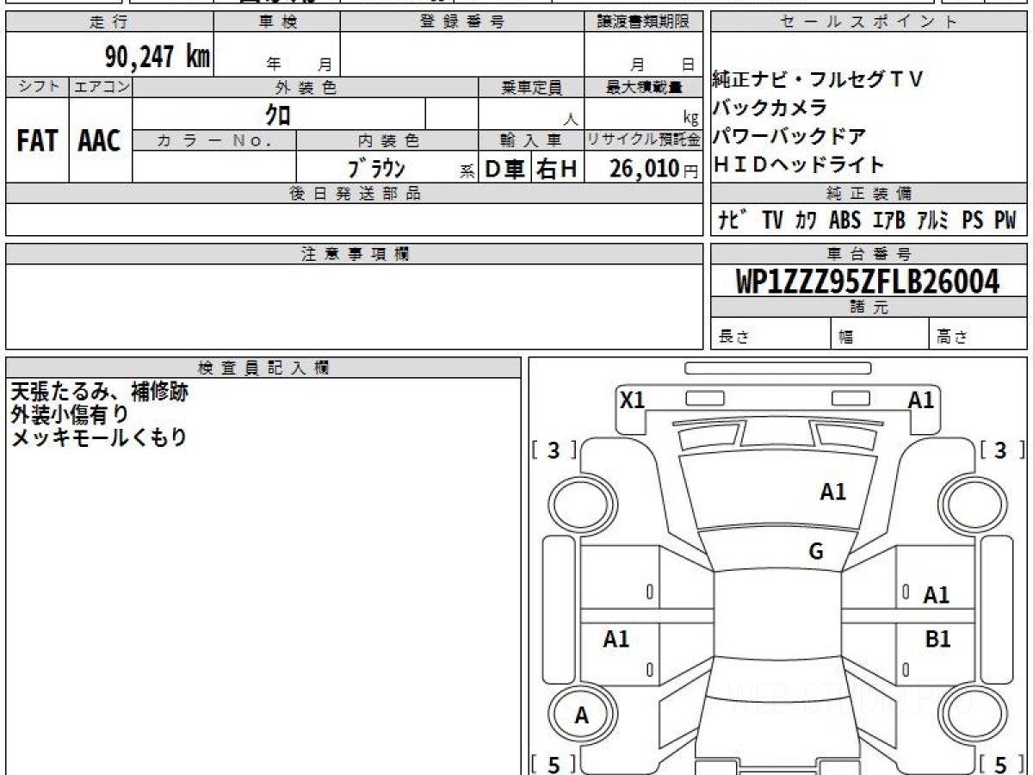Click the D車 import value
Viewport: 1033px width, 775px height.
(x=505, y=170)
